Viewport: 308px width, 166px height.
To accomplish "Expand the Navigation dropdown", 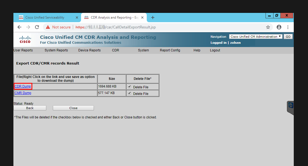I will [255, 36].
